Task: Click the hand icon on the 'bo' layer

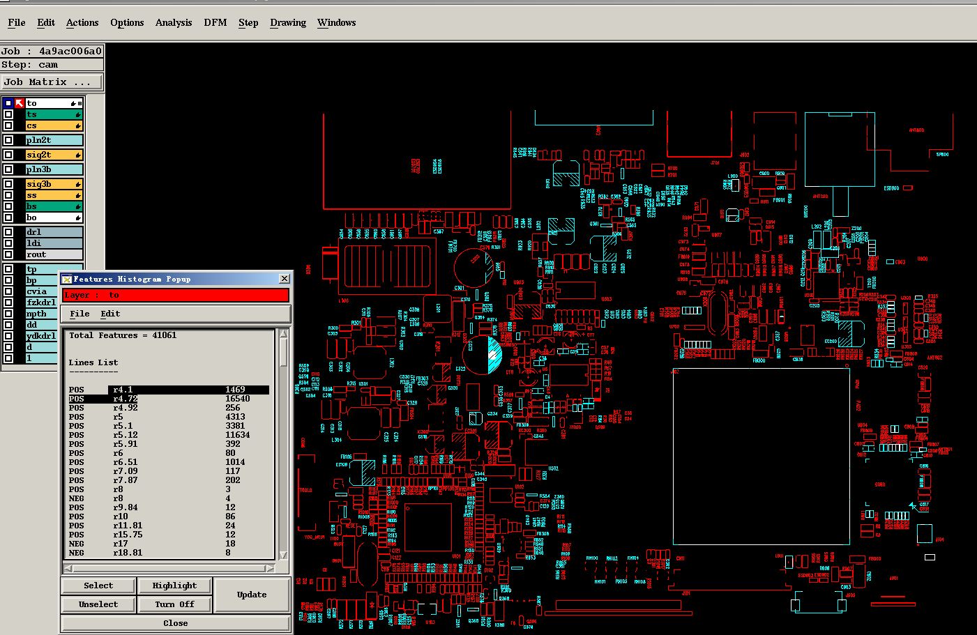Action: pyautogui.click(x=78, y=217)
